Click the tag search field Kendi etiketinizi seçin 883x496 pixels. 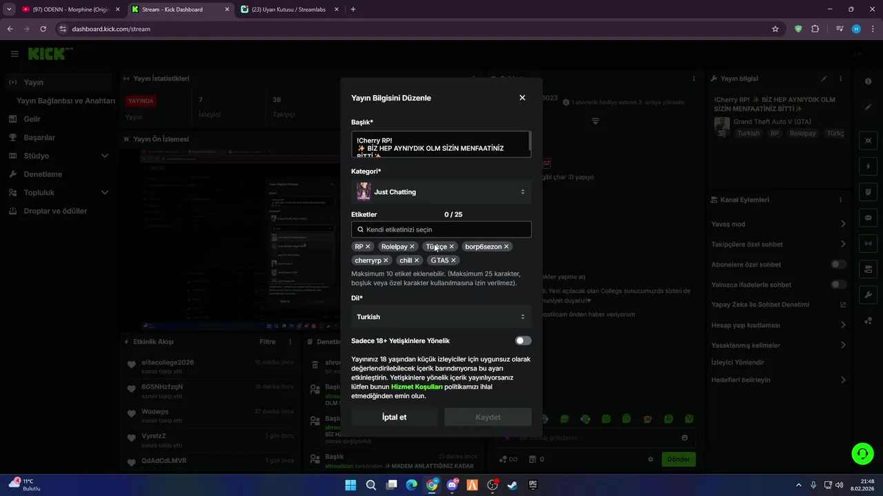click(441, 229)
